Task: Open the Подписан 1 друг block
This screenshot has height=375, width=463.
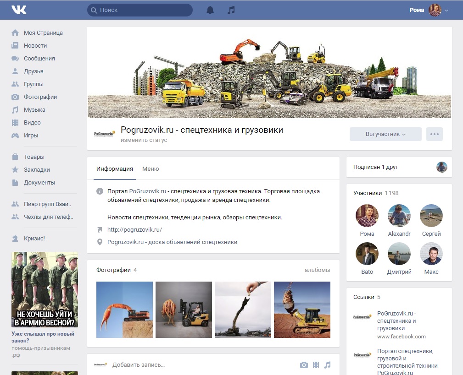Action: [399, 167]
